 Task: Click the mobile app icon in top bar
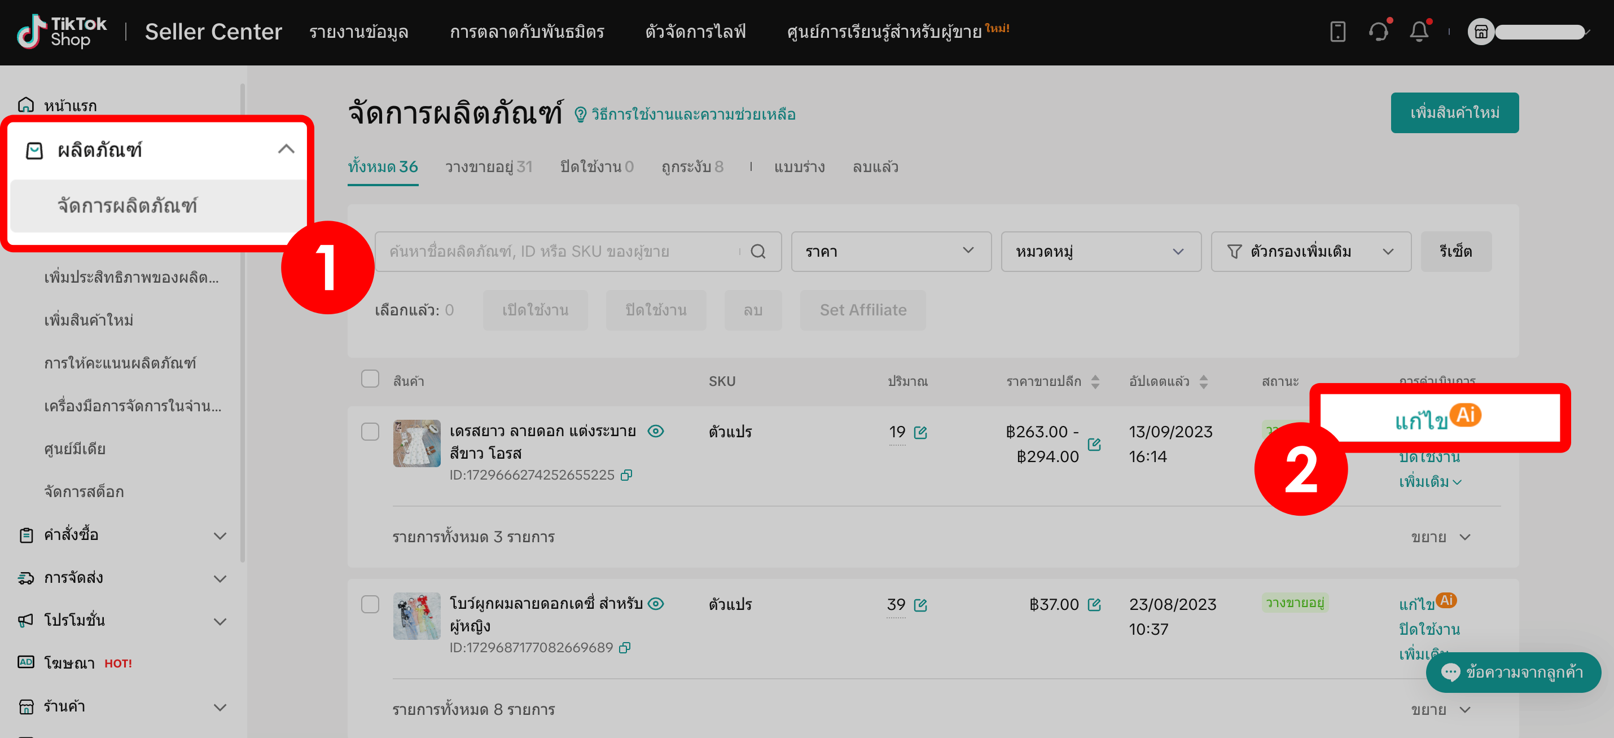pos(1338,32)
